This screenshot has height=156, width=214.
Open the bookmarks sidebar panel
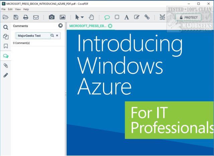click(x=6, y=46)
